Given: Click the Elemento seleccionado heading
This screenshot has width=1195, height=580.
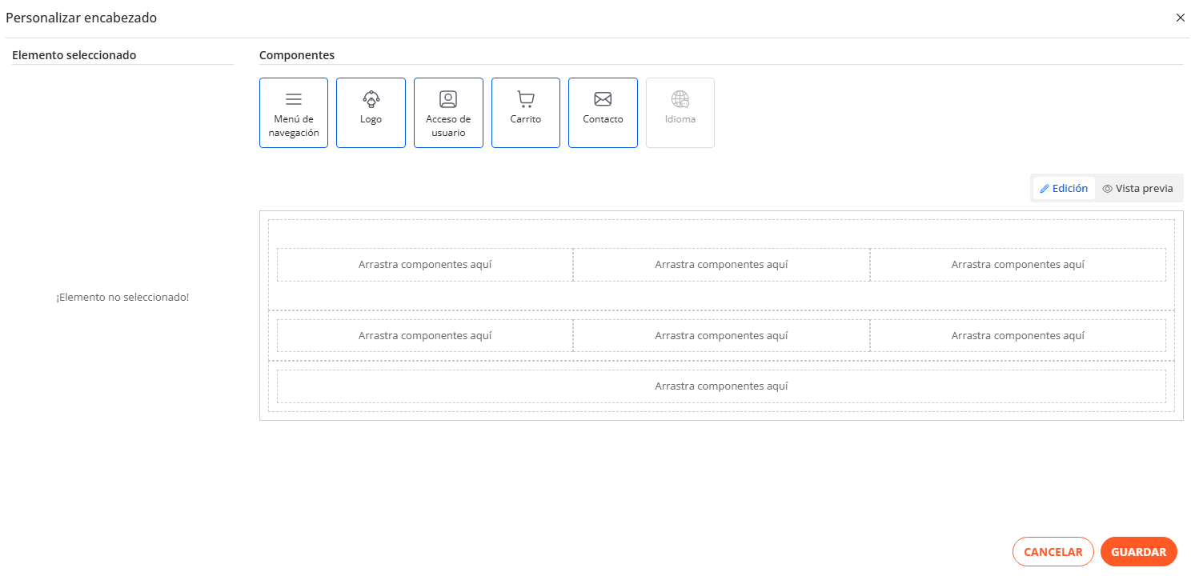Looking at the screenshot, I should [74, 55].
